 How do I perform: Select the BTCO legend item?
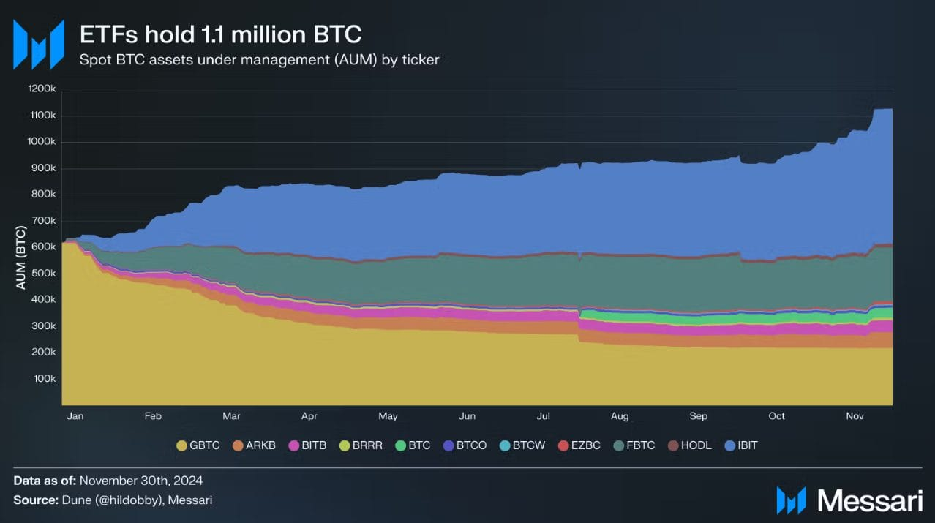[464, 445]
